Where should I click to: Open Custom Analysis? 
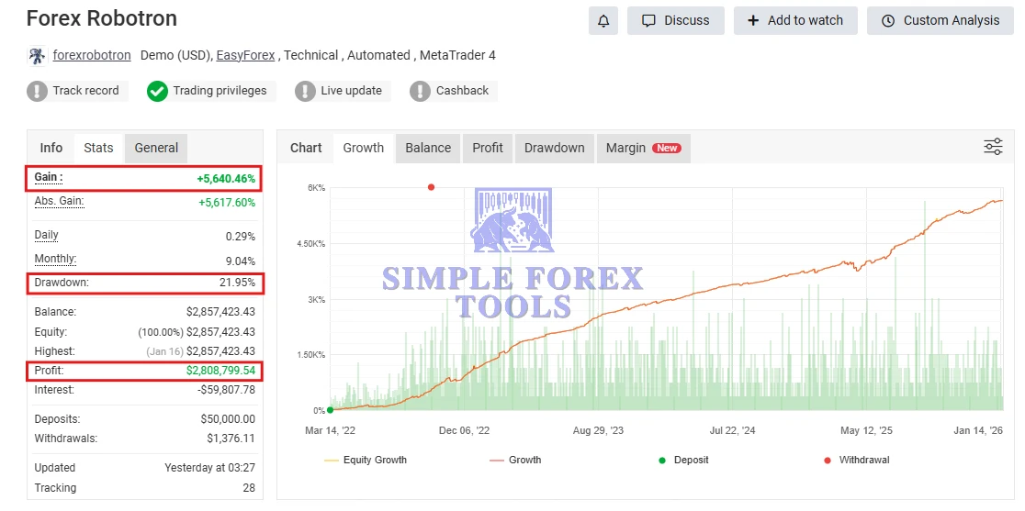(x=941, y=21)
